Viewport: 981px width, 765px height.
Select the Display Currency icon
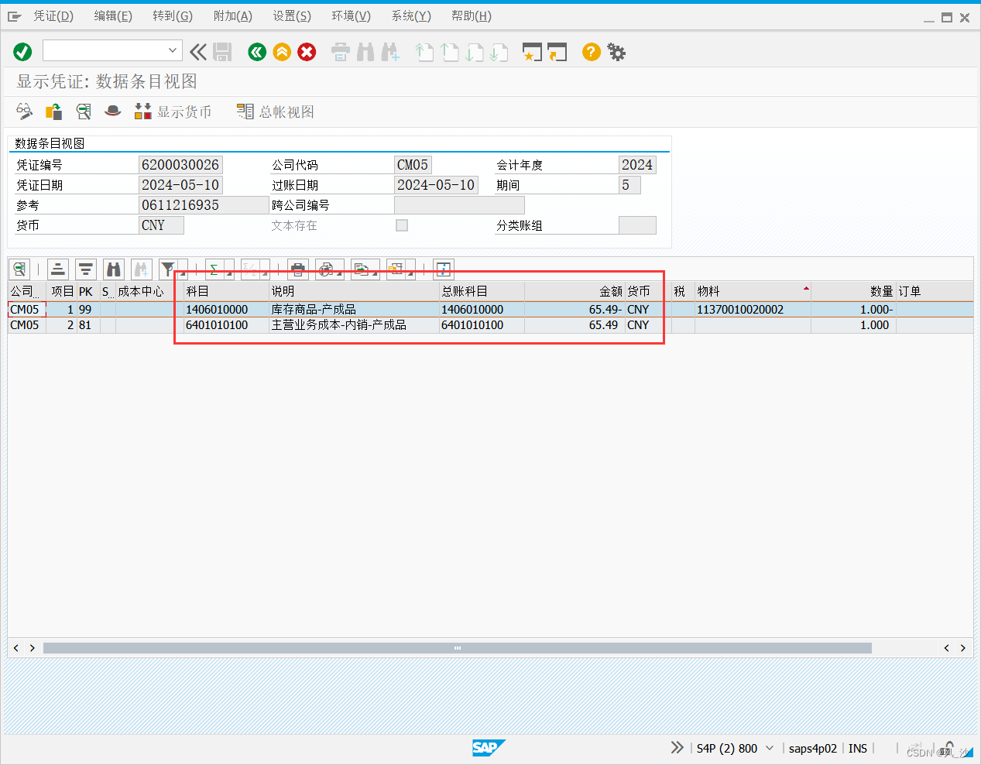click(x=142, y=111)
